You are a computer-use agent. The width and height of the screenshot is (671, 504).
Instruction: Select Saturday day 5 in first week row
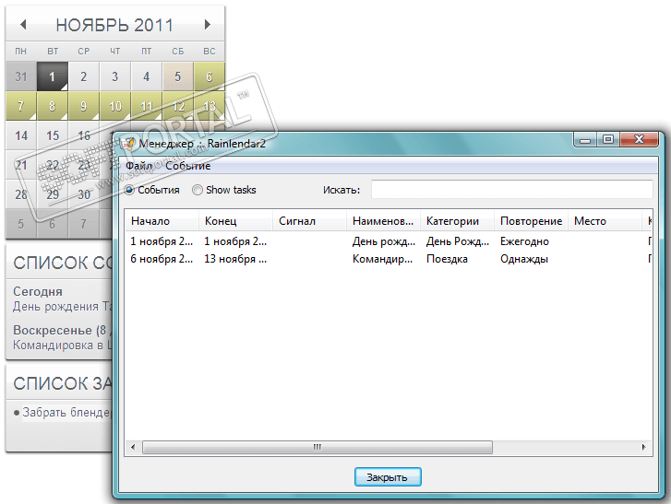177,76
